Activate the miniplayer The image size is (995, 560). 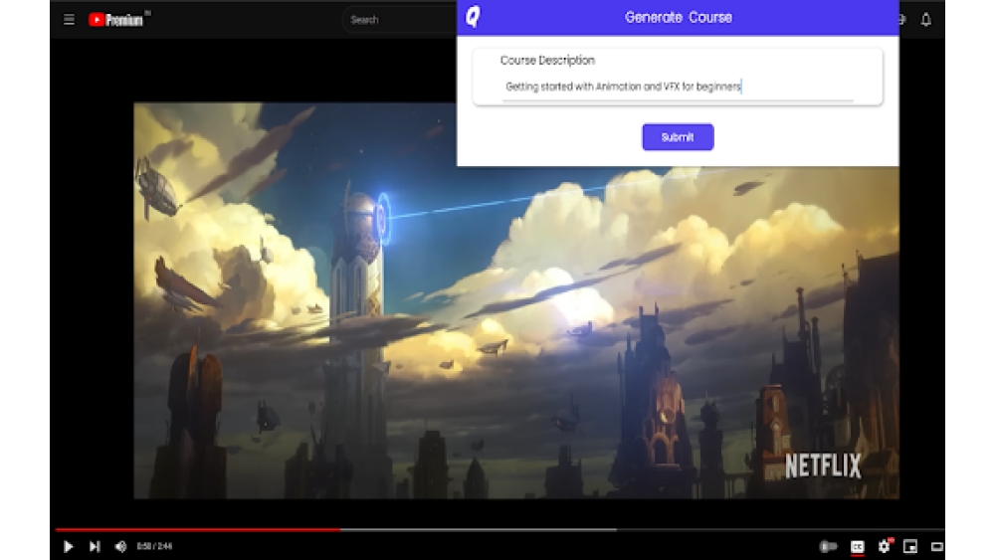tap(910, 546)
